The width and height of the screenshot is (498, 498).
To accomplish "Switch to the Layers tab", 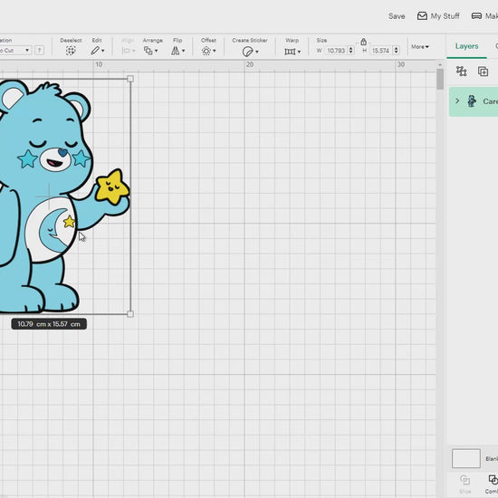I will pos(466,46).
